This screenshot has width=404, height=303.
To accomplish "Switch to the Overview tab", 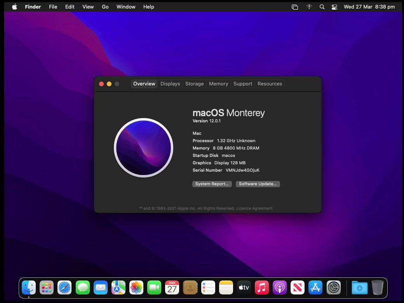I will 144,84.
